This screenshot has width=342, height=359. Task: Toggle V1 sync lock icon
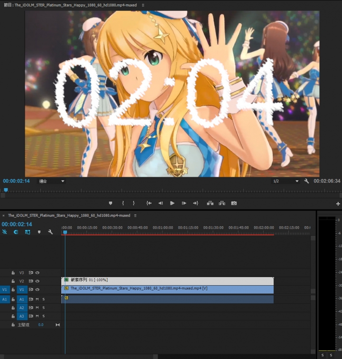(x=31, y=289)
